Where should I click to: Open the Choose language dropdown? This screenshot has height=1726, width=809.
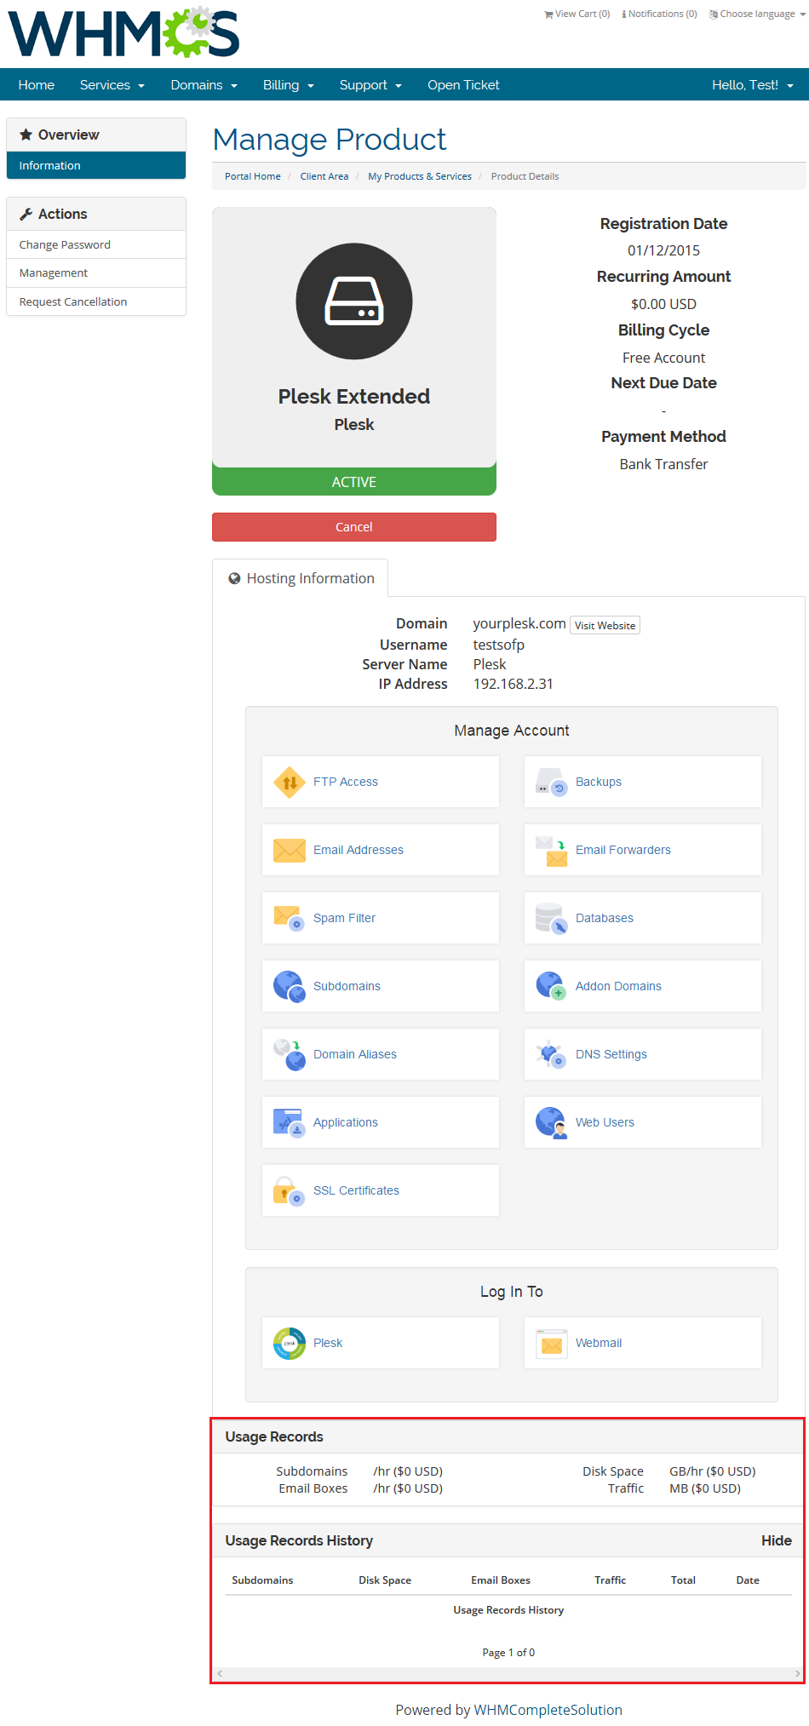click(757, 14)
